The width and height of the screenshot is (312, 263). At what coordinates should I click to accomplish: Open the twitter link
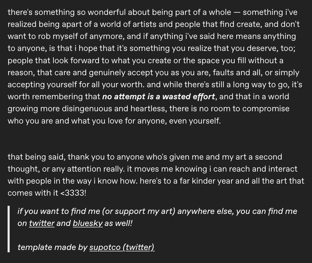[x=42, y=223]
